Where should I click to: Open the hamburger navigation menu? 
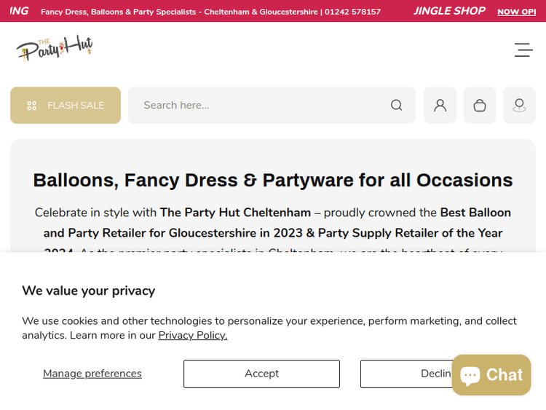[523, 50]
